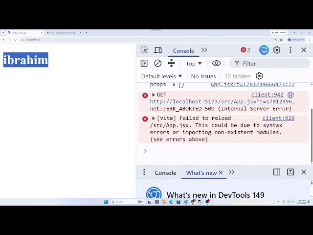Open DevTools settings gear in top bar
Image resolution: width=313 pixels, height=235 pixels.
point(277,50)
